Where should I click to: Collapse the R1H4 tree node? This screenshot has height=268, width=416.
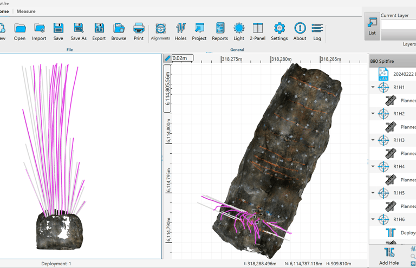click(373, 166)
